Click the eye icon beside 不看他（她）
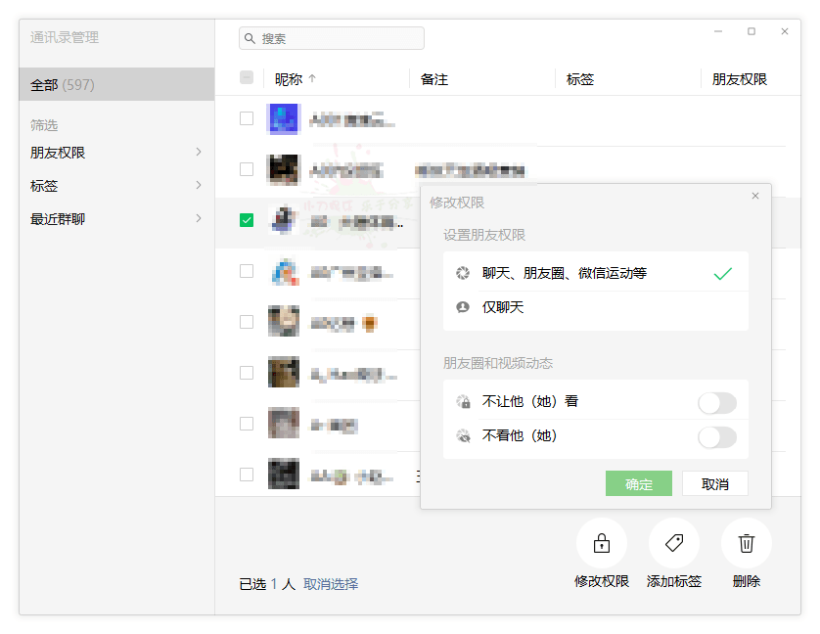 click(x=464, y=435)
